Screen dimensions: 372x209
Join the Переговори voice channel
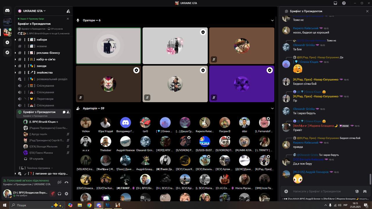point(44,99)
